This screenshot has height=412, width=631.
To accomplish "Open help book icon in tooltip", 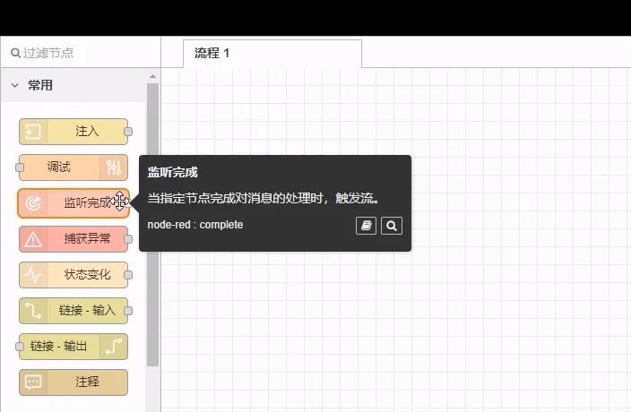I will click(367, 226).
